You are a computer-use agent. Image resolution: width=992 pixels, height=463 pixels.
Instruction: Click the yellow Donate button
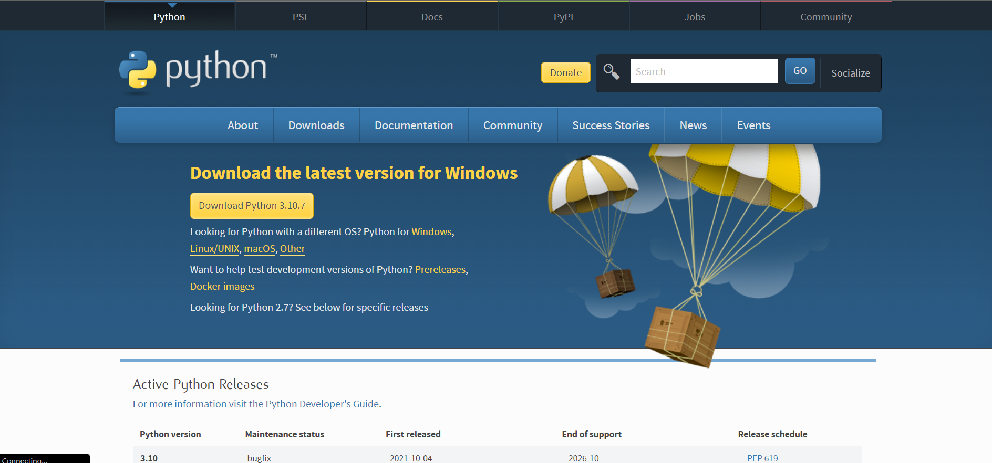pyautogui.click(x=566, y=72)
